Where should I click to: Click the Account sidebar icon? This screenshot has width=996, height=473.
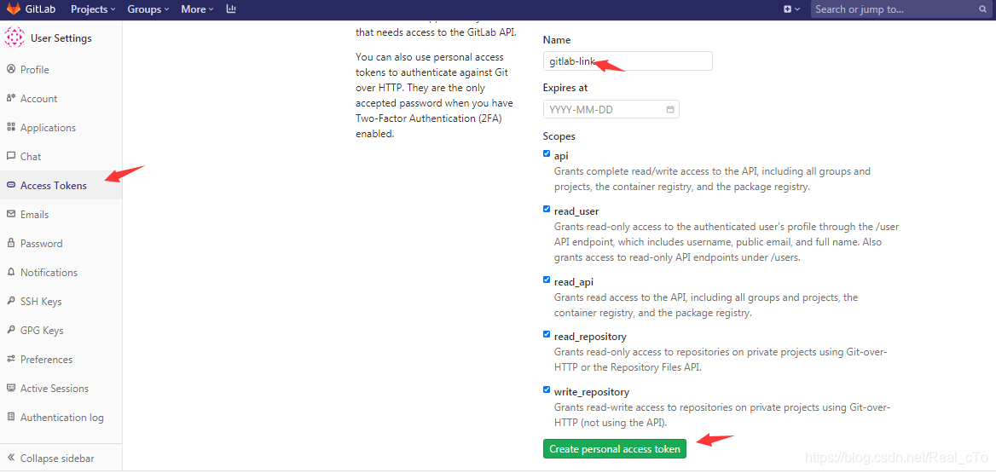11,98
